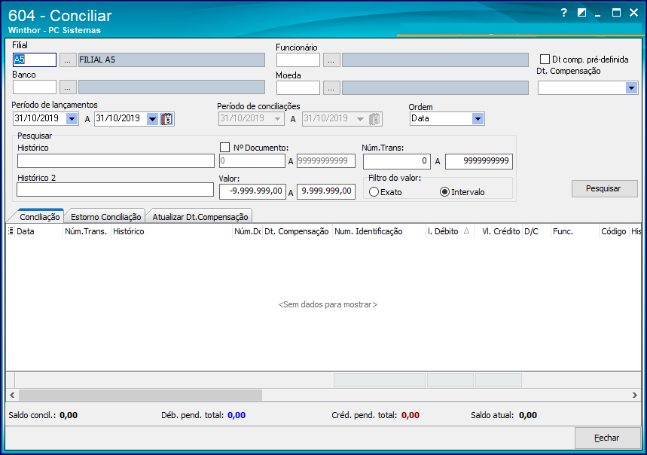
Task: Switch to the Estorno Conciliação tab
Action: tap(106, 216)
